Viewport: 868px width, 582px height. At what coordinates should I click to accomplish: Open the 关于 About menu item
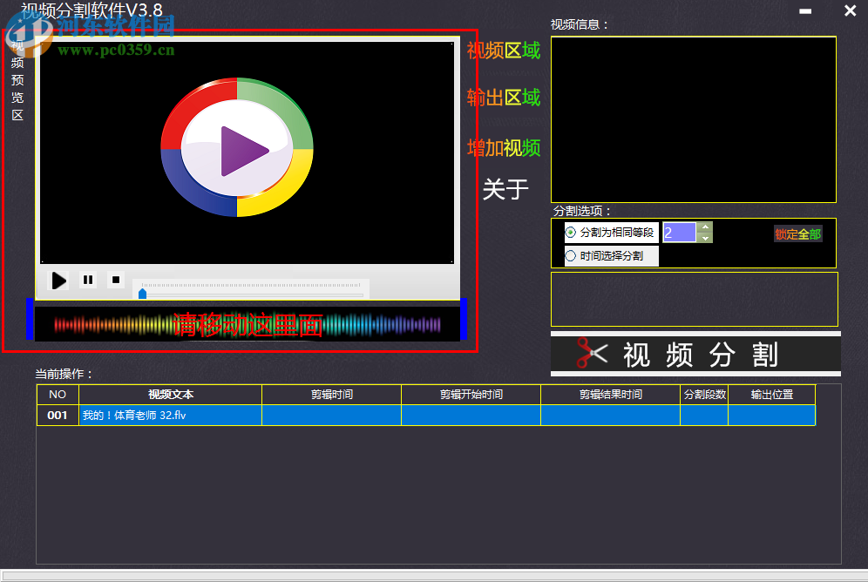[504, 189]
